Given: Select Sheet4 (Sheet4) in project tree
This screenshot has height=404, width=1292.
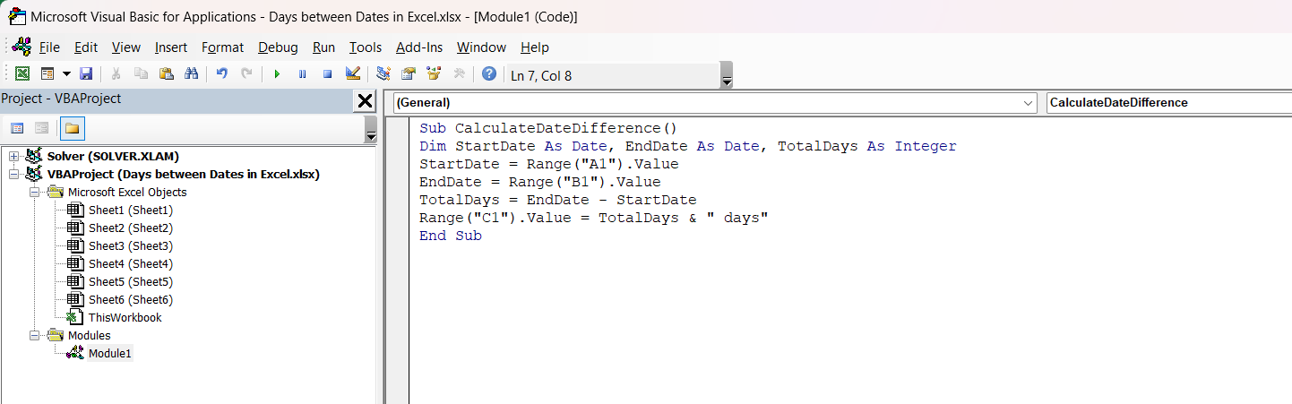Looking at the screenshot, I should (131, 264).
